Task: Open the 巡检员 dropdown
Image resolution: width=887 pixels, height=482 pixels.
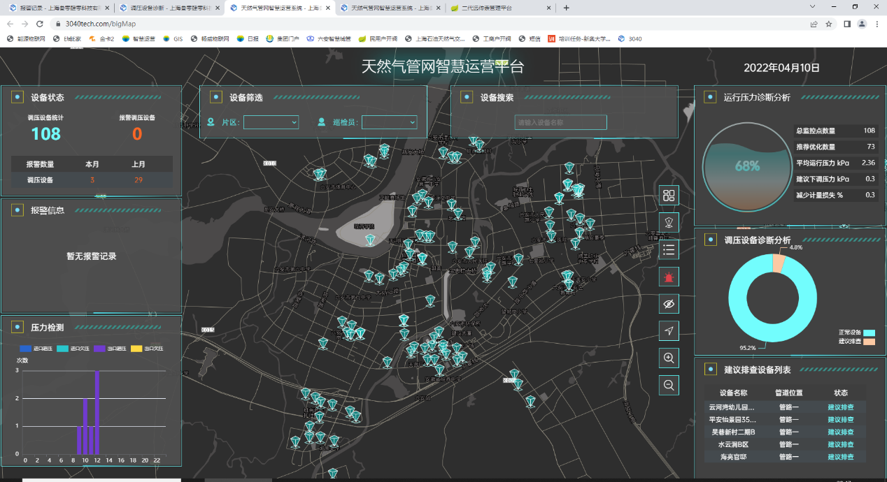Action: coord(389,122)
